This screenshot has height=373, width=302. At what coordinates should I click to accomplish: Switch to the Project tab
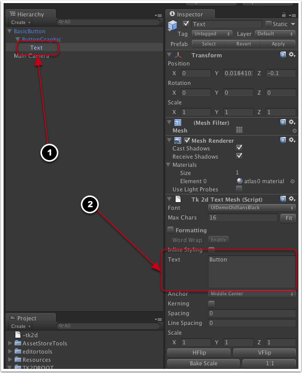coord(31,318)
